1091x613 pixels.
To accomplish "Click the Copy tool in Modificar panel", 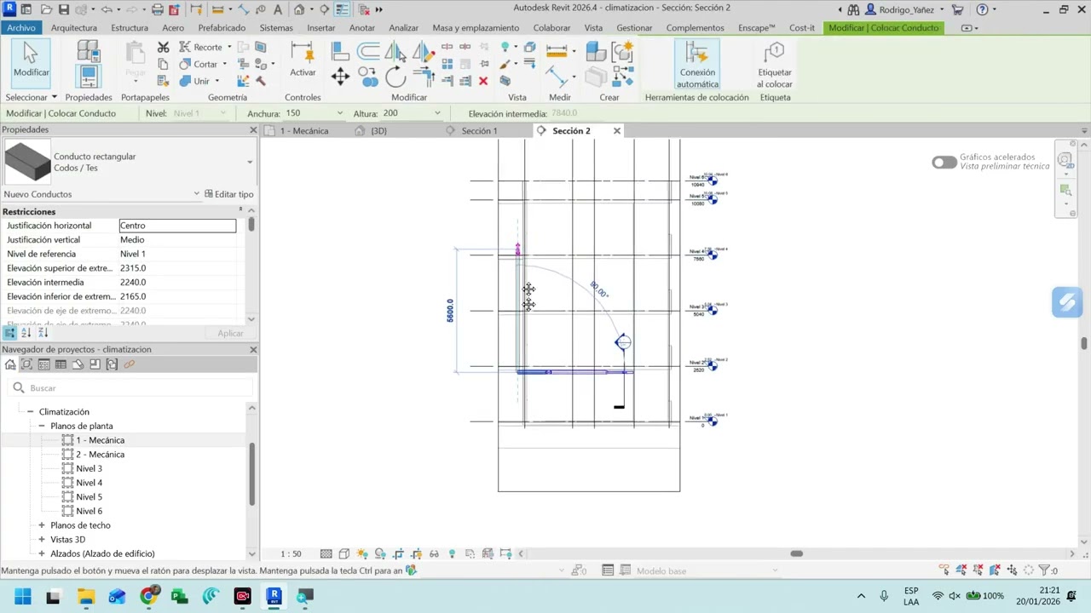I will pos(368,77).
